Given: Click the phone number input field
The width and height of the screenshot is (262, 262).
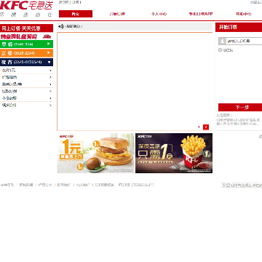Looking at the screenshot, I should click(244, 41).
